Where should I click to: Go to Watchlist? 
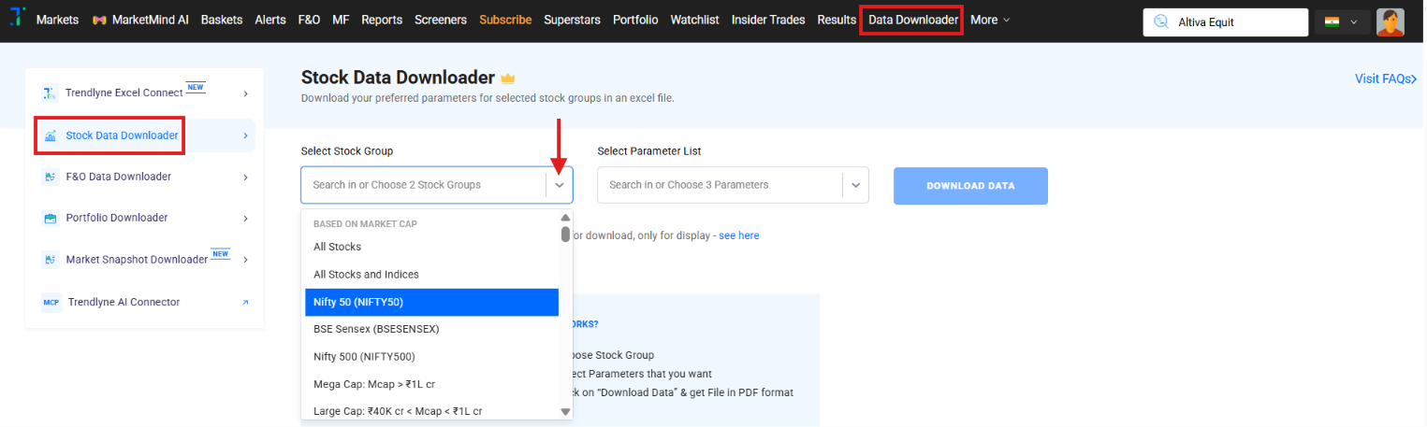point(695,20)
